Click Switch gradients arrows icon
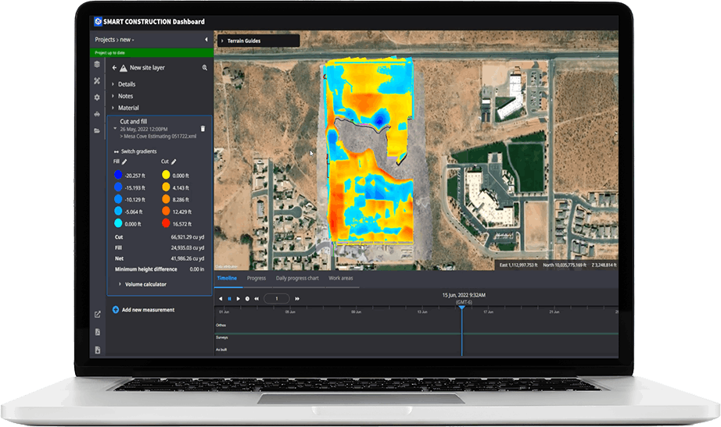Screen dimensions: 721x427 click(117, 151)
